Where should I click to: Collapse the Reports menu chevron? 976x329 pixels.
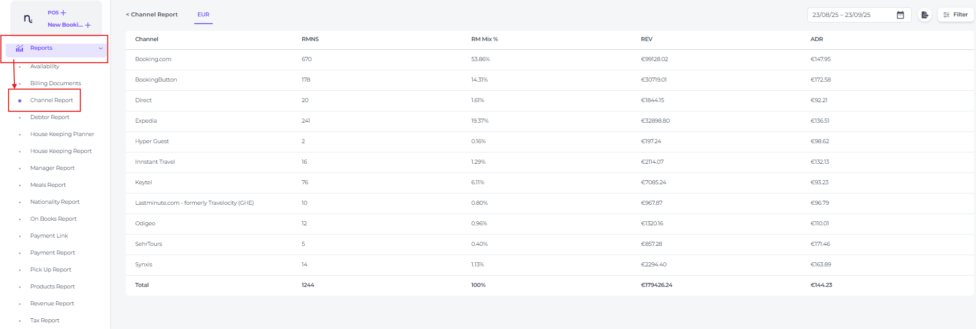pos(101,48)
